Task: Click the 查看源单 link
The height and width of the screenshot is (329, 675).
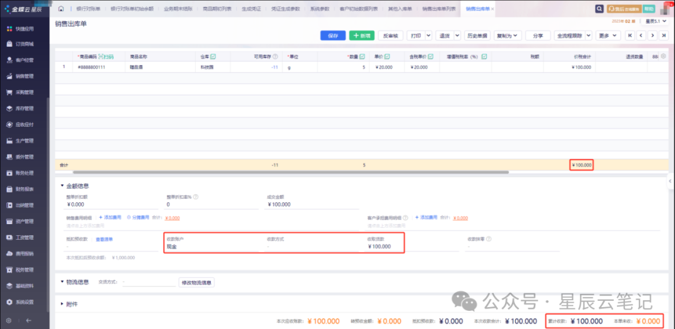Action: point(104,239)
